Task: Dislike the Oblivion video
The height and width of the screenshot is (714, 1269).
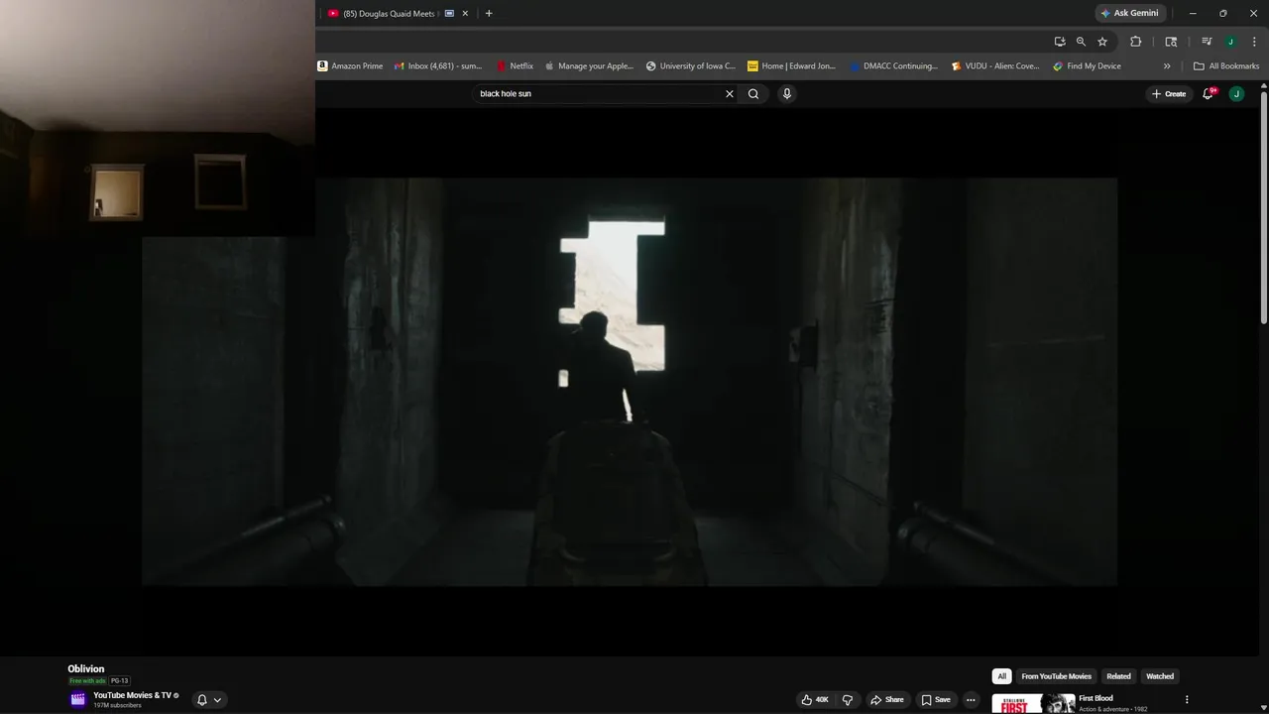Action: (x=848, y=700)
